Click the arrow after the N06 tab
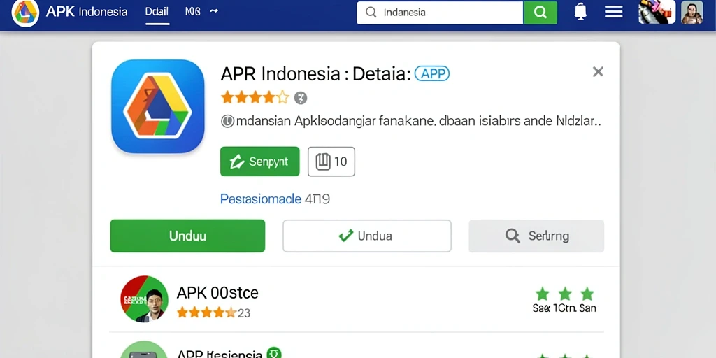Image resolution: width=716 pixels, height=358 pixels. [214, 11]
